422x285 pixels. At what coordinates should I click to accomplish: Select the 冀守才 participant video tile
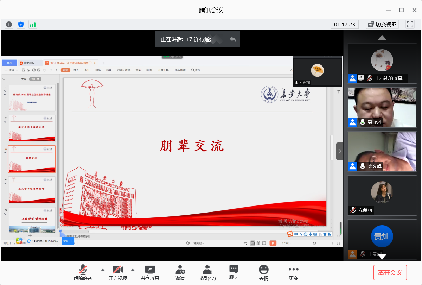(x=382, y=107)
